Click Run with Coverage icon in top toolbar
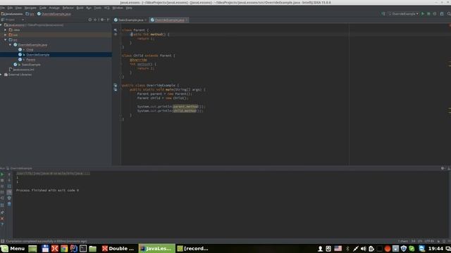Image resolution: width=451 pixels, height=253 pixels. click(435, 14)
